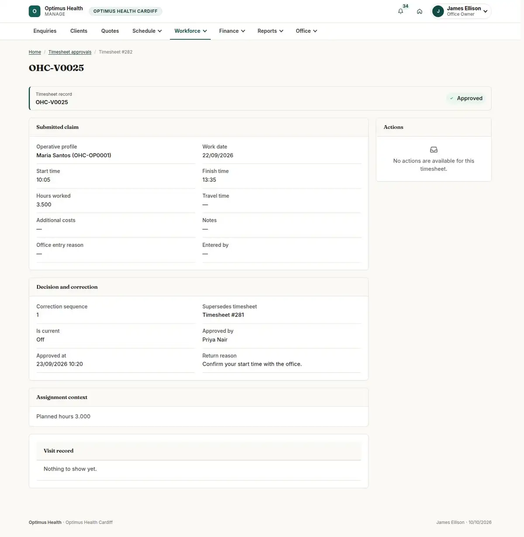Expand the Schedule menu chevron
The width and height of the screenshot is (524, 537).
pyautogui.click(x=160, y=31)
